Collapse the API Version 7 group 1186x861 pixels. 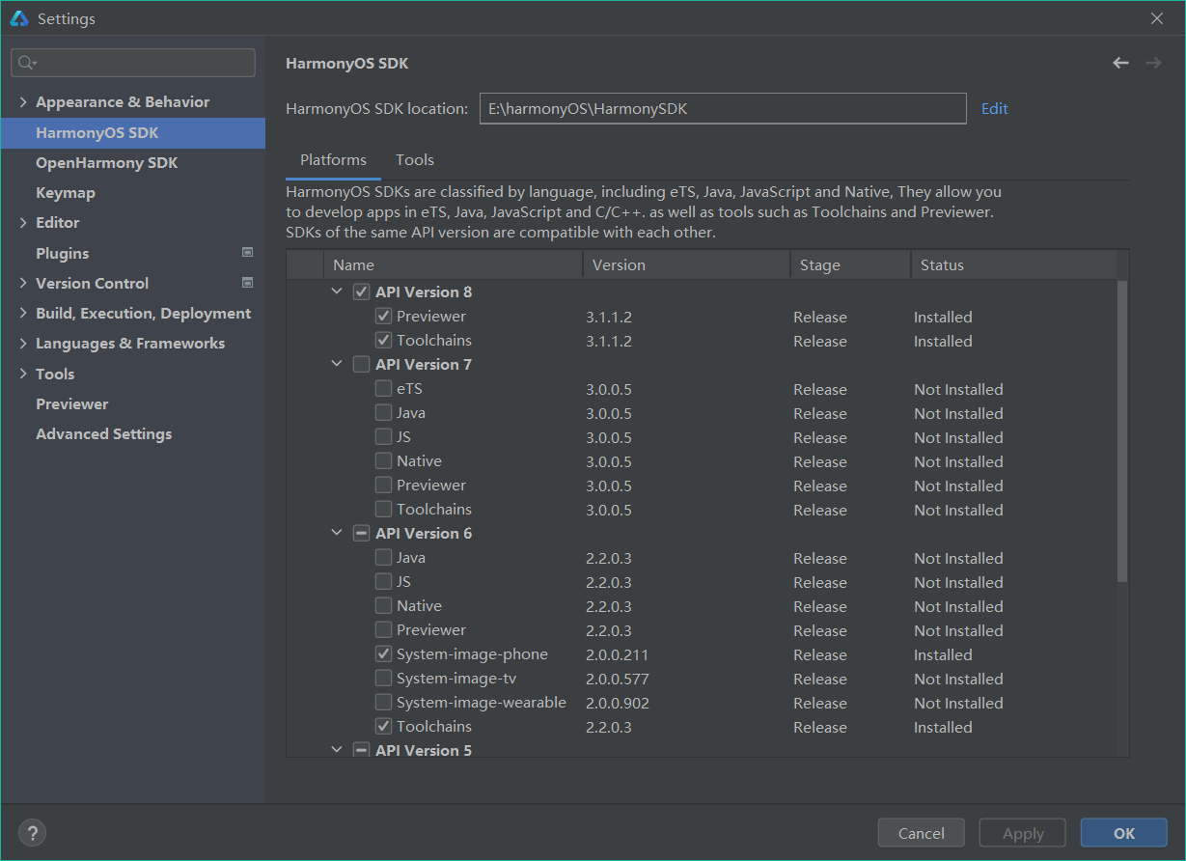point(337,364)
